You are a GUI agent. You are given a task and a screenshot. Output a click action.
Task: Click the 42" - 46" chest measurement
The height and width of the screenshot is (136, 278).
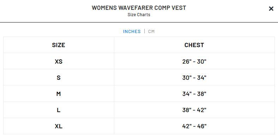point(194,126)
